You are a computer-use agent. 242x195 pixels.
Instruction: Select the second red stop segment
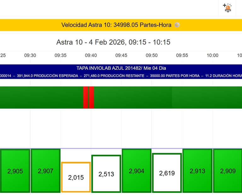[91, 98]
